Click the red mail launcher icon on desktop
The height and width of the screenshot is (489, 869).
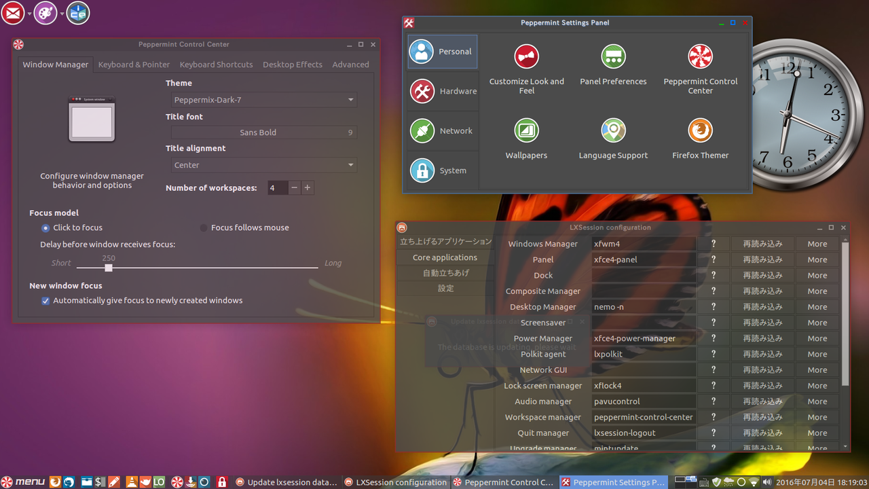pyautogui.click(x=13, y=13)
